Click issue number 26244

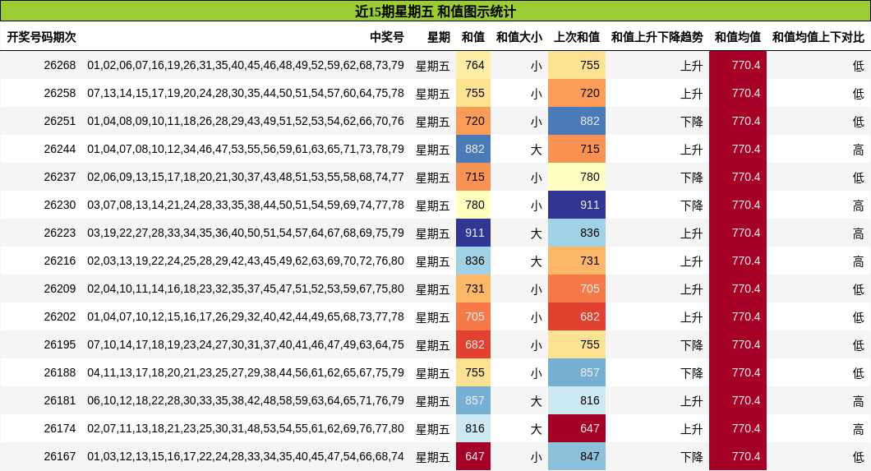point(60,149)
